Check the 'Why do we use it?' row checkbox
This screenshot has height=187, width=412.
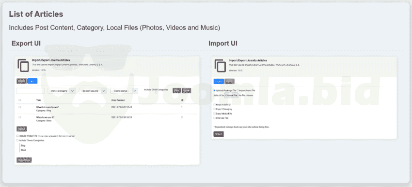tap(20, 117)
